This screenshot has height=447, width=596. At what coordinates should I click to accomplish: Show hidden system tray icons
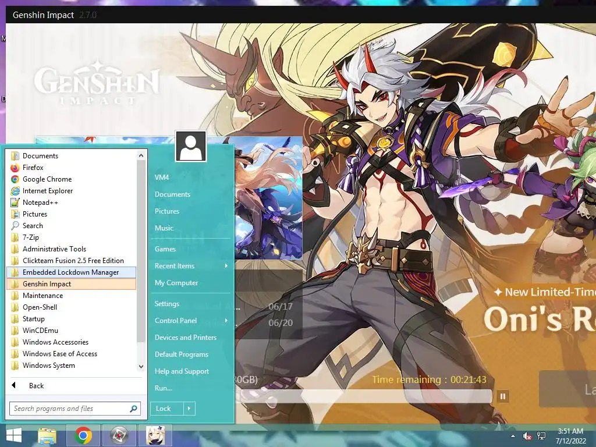[513, 436]
